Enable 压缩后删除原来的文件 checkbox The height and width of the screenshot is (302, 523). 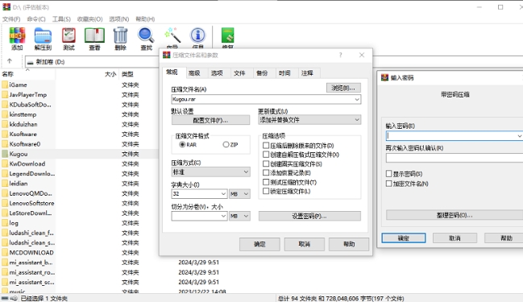266,145
